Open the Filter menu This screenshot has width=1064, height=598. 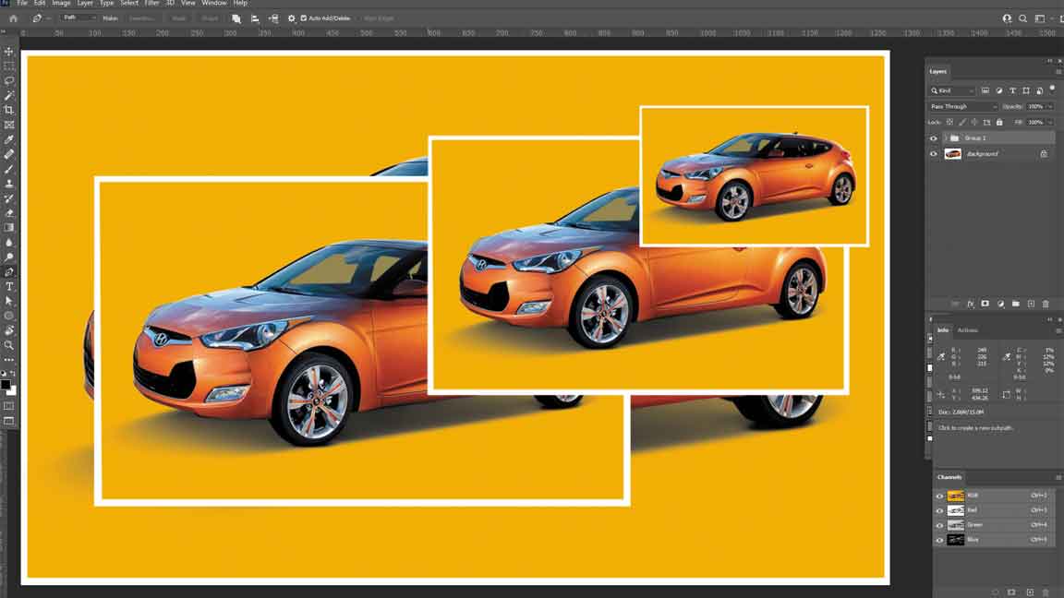[x=151, y=4]
